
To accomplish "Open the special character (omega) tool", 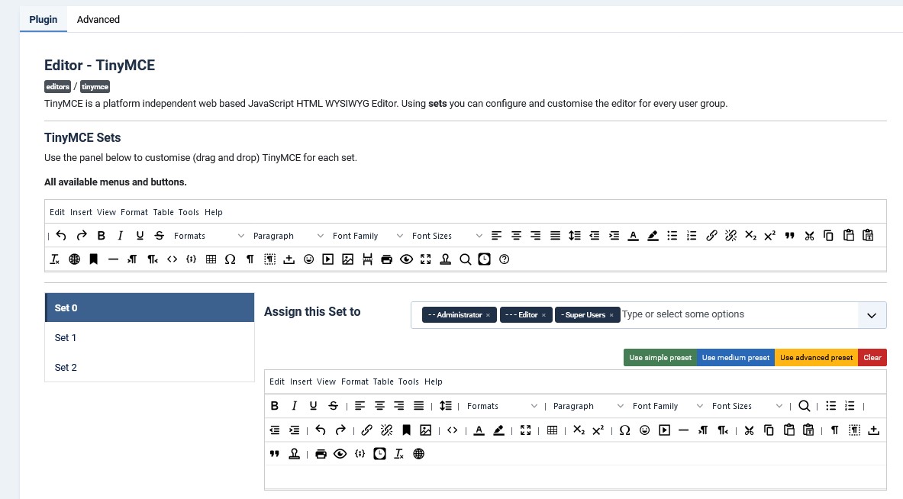I will [x=230, y=259].
